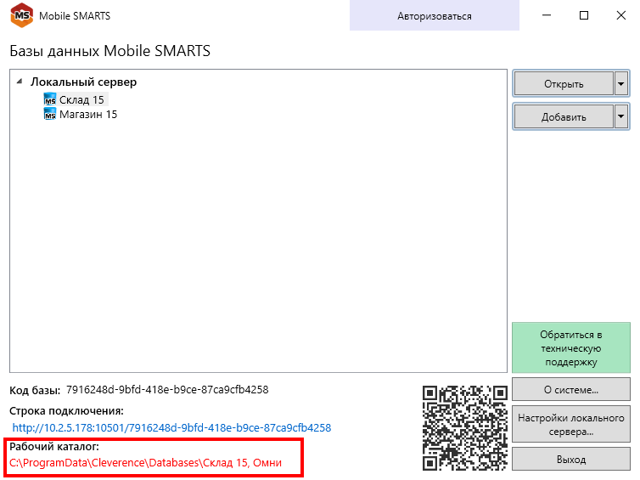Open the http://10.2.5.178:10501 connection link
Viewport: 640px width, 480px height.
pyautogui.click(x=171, y=427)
